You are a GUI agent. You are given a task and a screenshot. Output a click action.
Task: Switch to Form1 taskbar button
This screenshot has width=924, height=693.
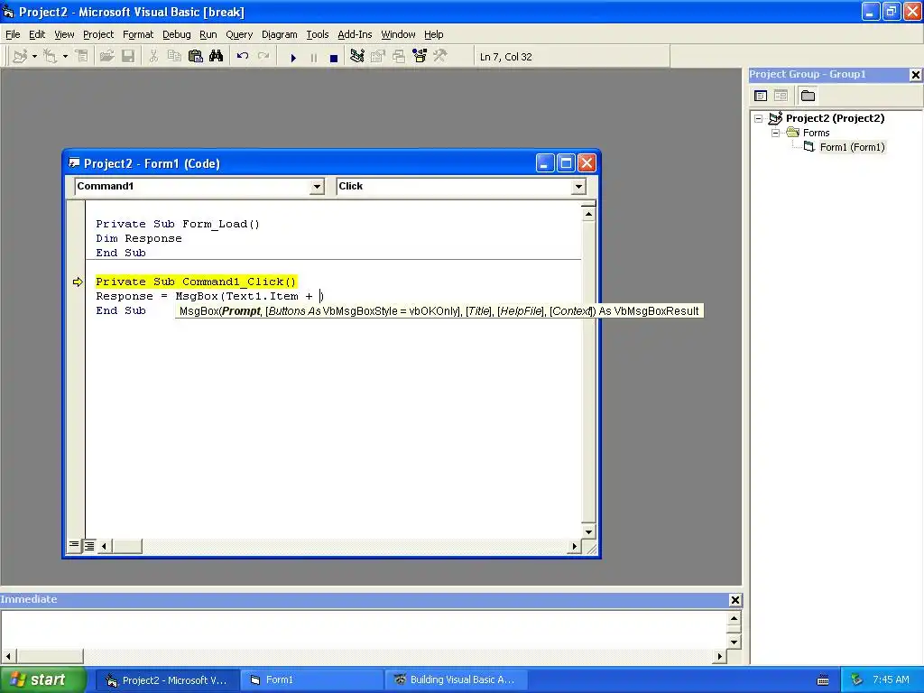pos(311,680)
